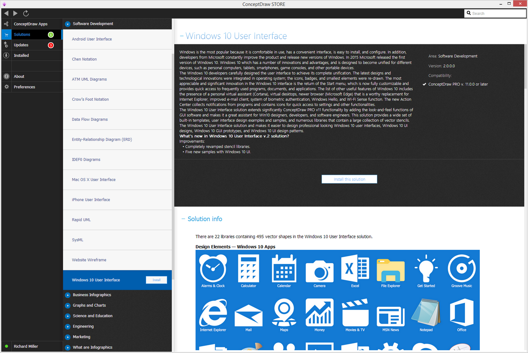This screenshot has height=353, width=528.
Task: Select Website Wireframe solution
Action: pyautogui.click(x=117, y=260)
